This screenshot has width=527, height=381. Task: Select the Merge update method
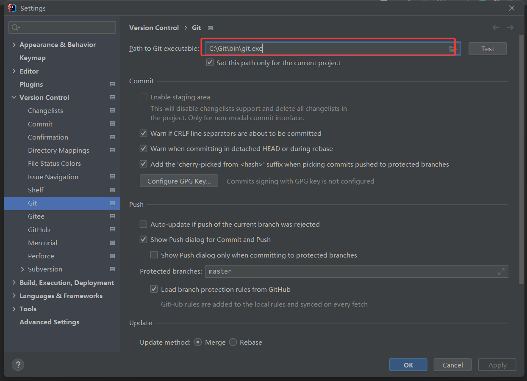[198, 342]
